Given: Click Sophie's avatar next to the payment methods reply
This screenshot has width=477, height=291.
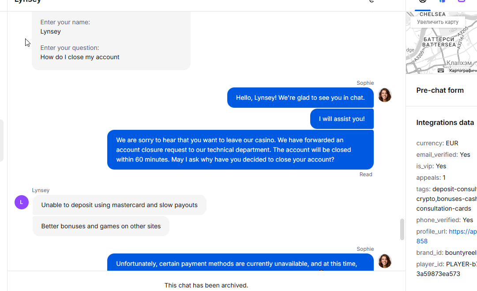Looking at the screenshot, I should tap(385, 261).
